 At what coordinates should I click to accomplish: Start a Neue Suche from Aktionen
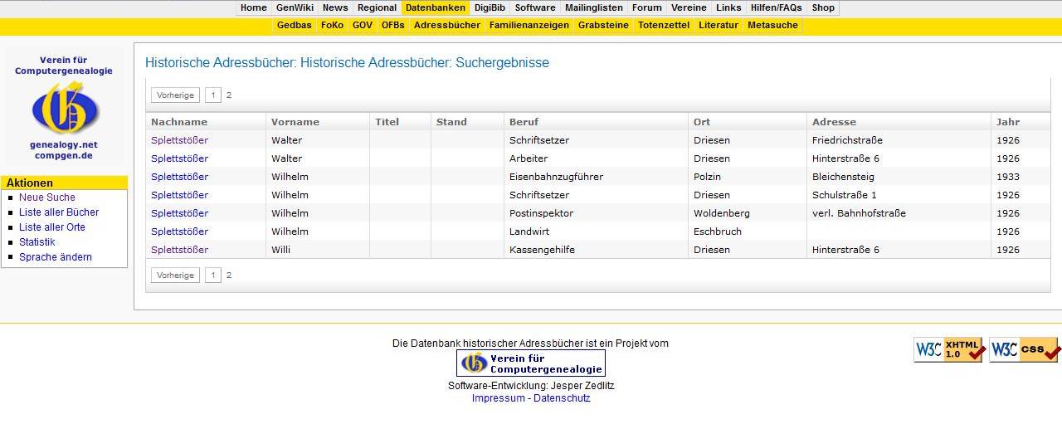click(x=47, y=197)
